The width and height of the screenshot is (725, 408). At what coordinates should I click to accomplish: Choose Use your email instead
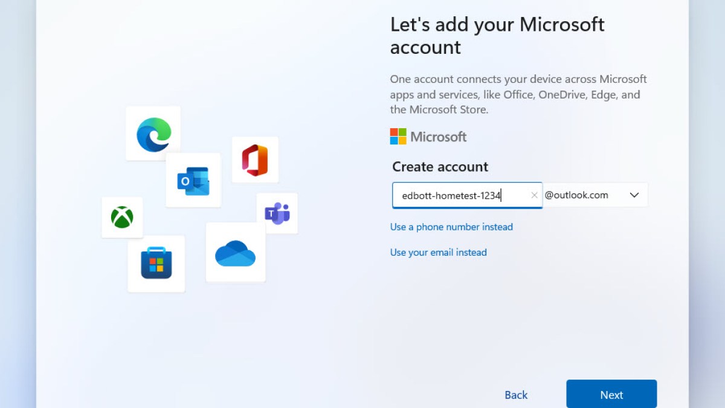439,252
